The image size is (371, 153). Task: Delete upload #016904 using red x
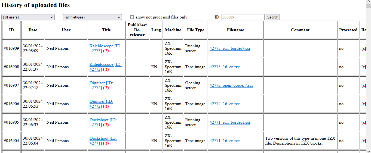tap(364, 141)
